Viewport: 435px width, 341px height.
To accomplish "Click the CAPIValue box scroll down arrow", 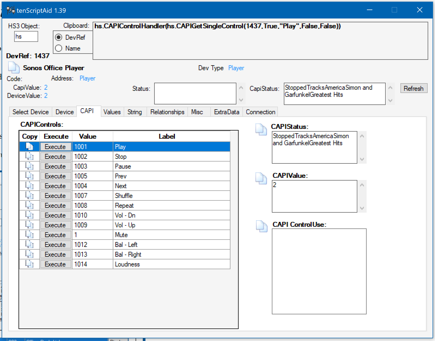I will (x=362, y=208).
